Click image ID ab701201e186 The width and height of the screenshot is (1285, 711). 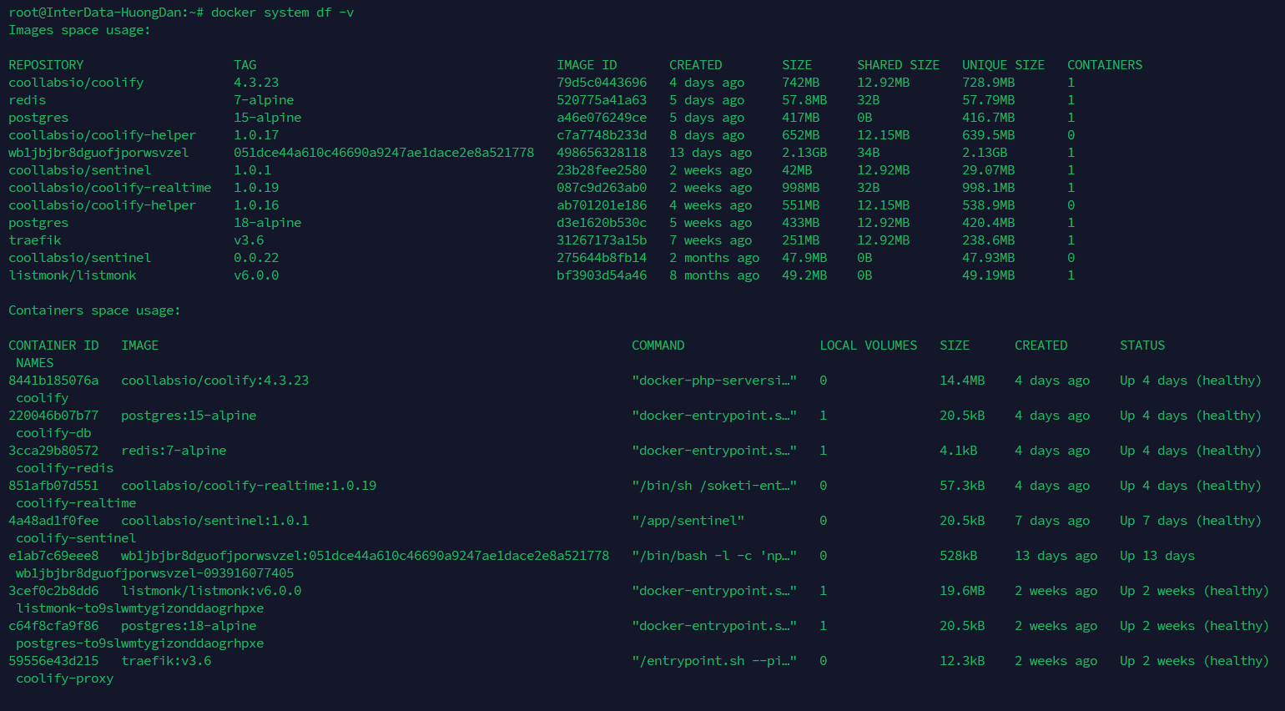(602, 205)
